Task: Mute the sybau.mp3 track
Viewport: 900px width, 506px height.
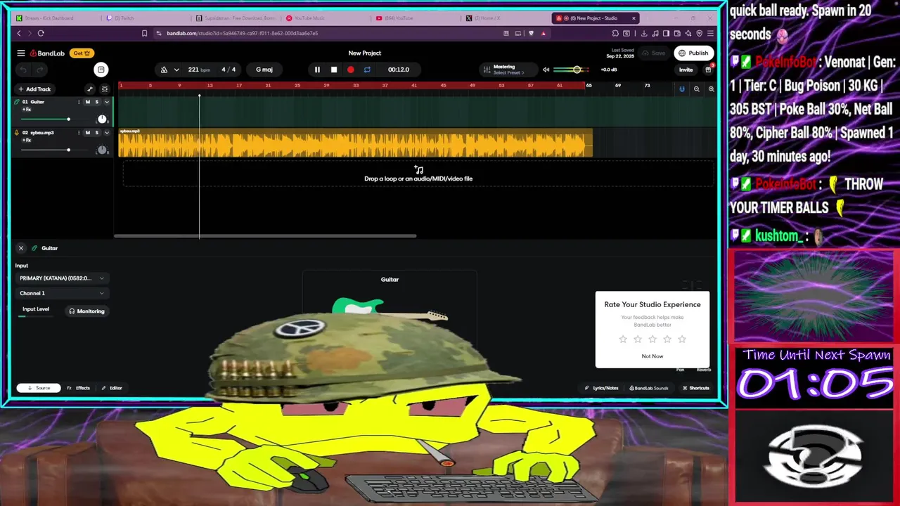Action: (x=88, y=132)
